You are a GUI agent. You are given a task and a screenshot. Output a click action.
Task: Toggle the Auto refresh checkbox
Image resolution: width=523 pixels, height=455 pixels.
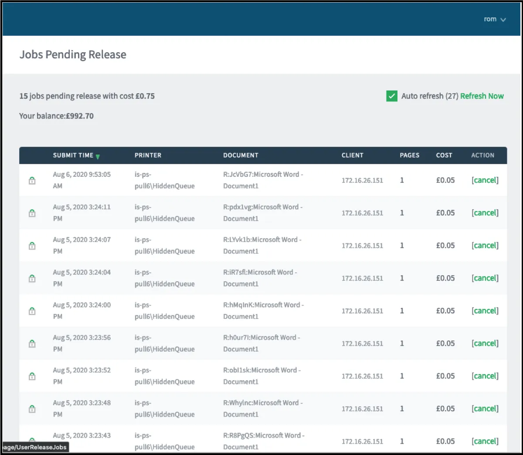(391, 96)
